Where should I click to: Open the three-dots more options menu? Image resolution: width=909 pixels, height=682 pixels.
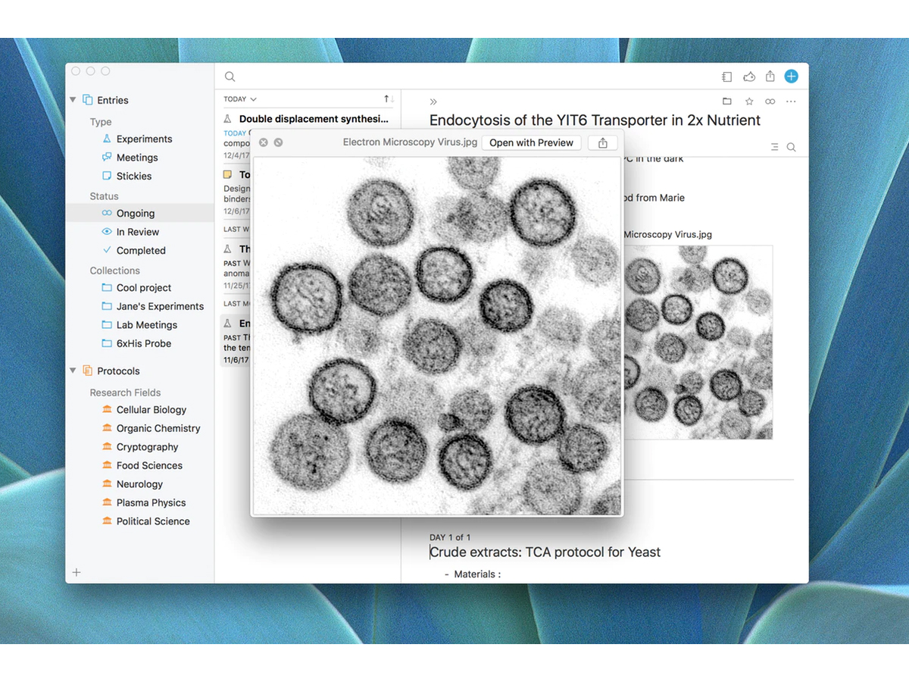(791, 102)
